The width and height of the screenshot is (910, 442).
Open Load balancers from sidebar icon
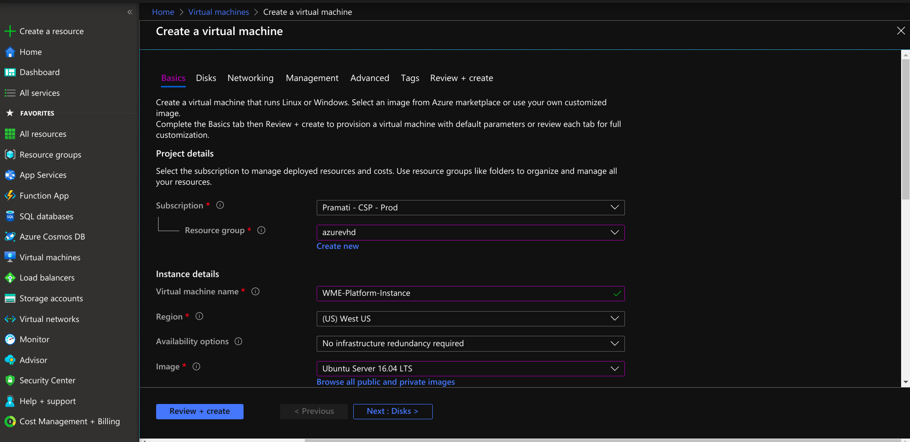click(x=10, y=278)
